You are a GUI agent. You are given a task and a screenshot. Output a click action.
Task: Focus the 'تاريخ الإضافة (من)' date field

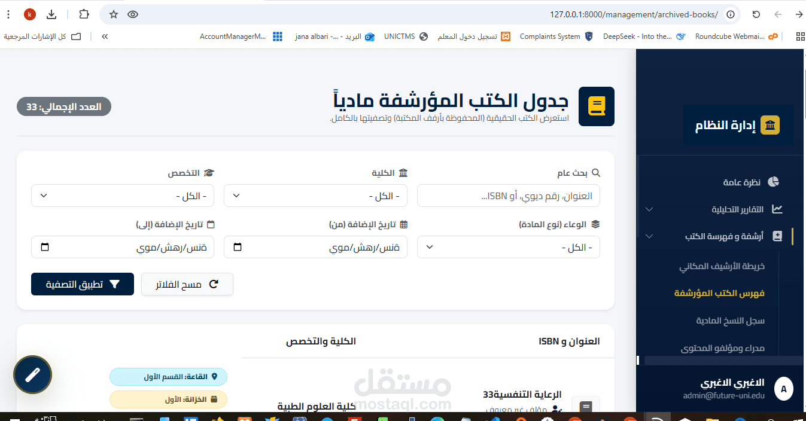point(315,247)
